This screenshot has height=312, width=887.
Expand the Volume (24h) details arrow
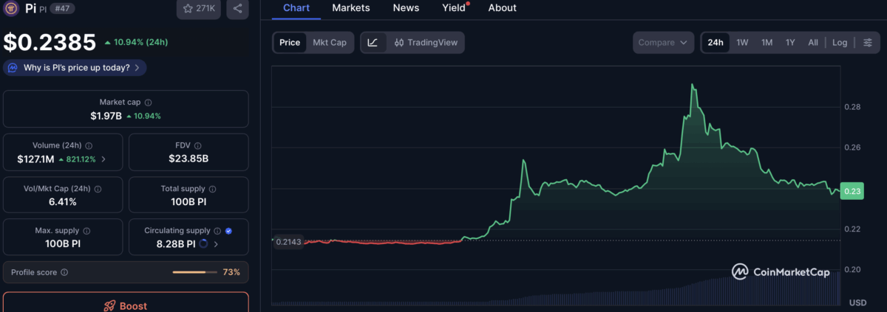[x=103, y=159]
